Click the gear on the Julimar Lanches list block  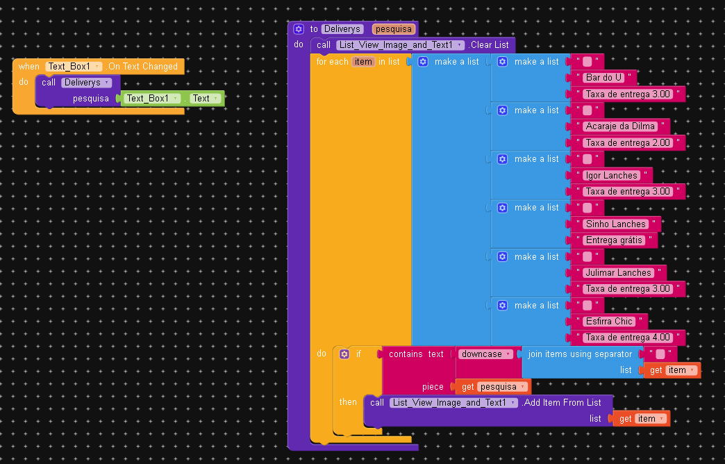point(503,257)
